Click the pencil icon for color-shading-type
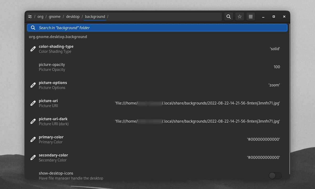The image size is (315, 189). [33, 49]
